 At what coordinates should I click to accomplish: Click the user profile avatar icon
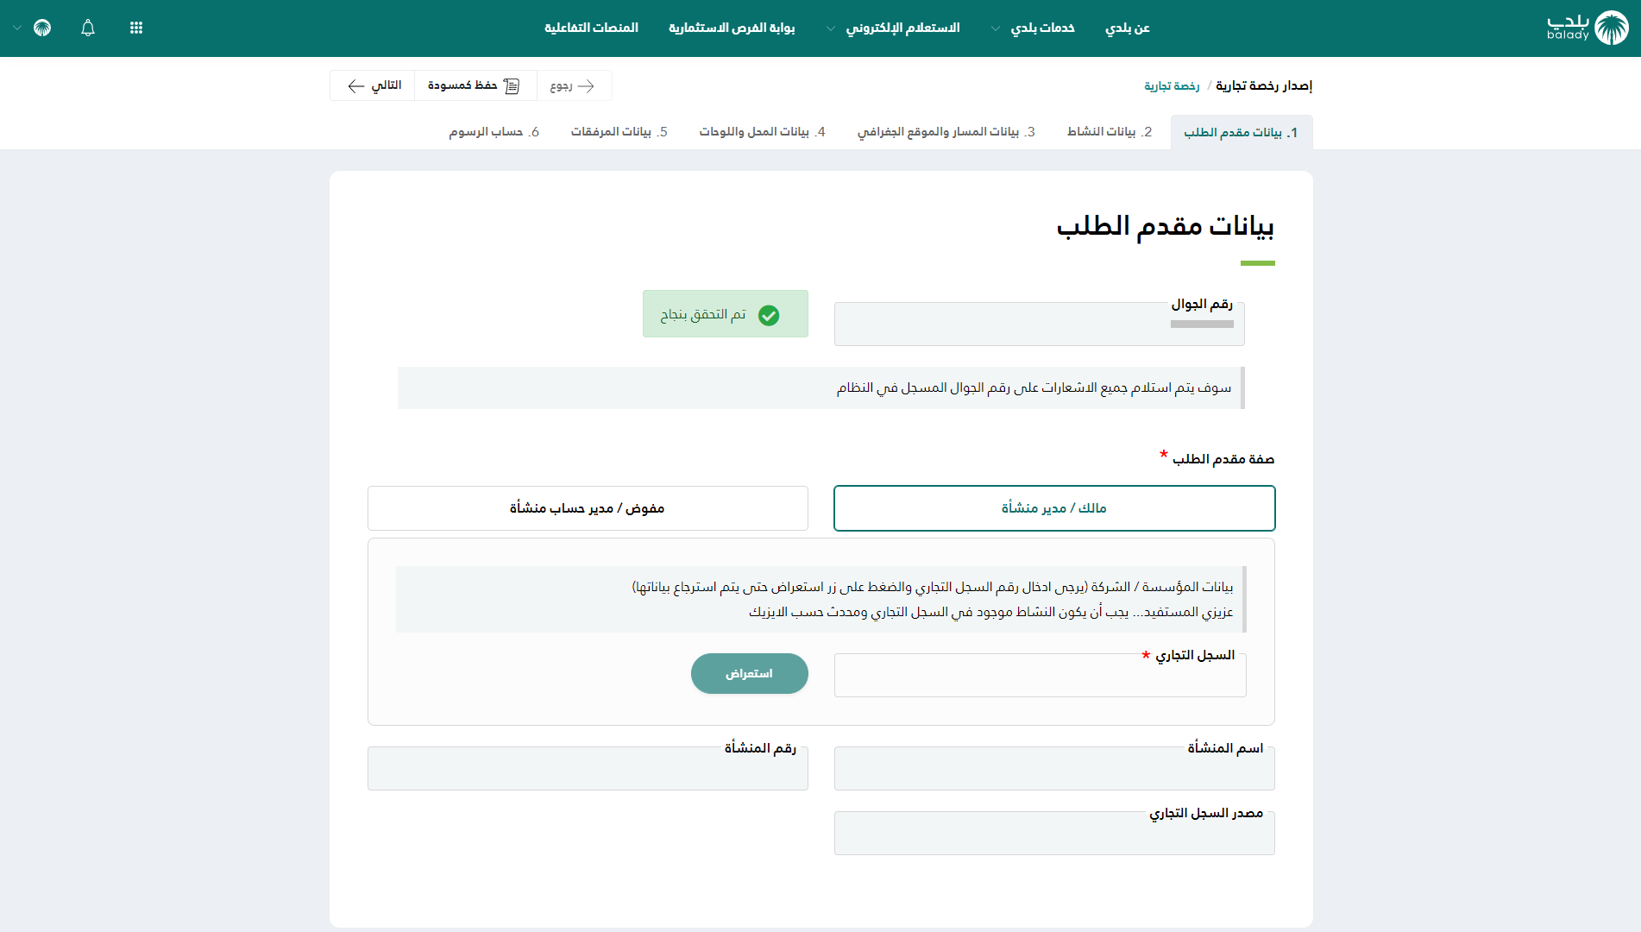[42, 28]
